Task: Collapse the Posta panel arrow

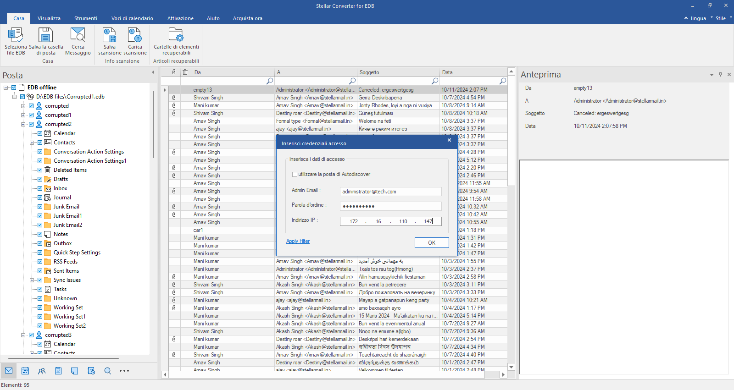Action: tap(153, 72)
